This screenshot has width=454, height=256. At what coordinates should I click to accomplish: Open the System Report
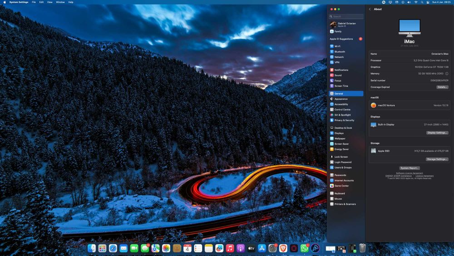pyautogui.click(x=410, y=168)
